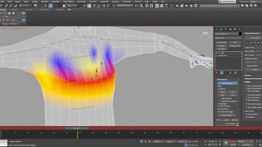Toggle Show All Envelopes checkbox
Screen dimensions: 262x147
point(246,95)
